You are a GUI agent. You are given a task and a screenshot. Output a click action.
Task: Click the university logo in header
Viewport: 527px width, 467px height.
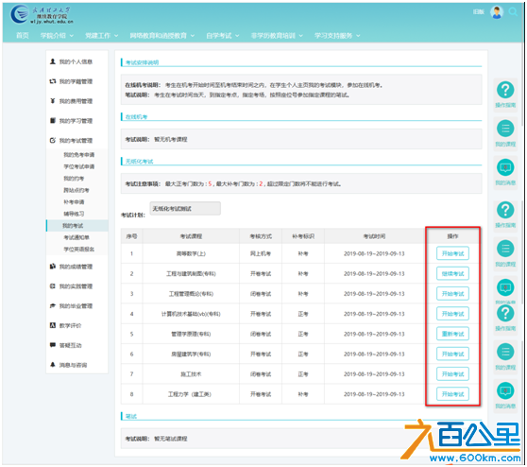(41, 15)
